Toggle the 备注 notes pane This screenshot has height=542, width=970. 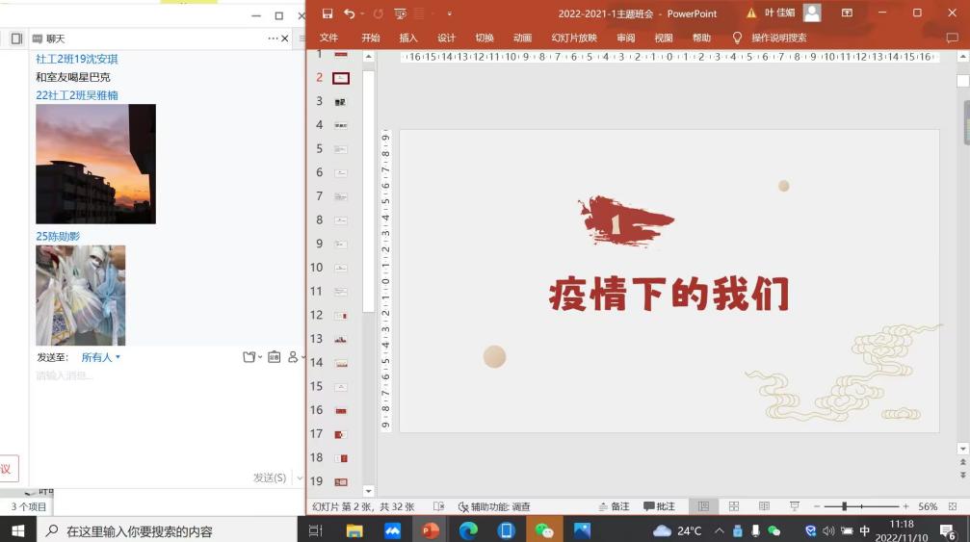(x=614, y=506)
